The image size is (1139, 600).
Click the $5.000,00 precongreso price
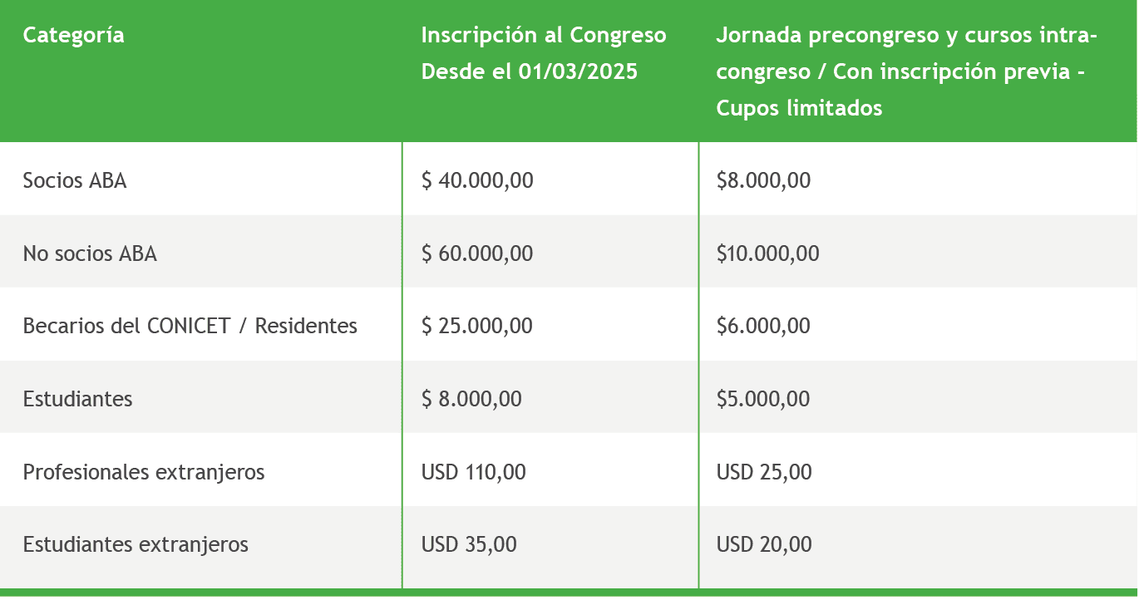pos(763,399)
